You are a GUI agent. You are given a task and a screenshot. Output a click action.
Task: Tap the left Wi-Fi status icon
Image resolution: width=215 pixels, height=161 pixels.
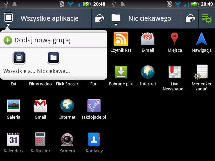tap(70, 4)
